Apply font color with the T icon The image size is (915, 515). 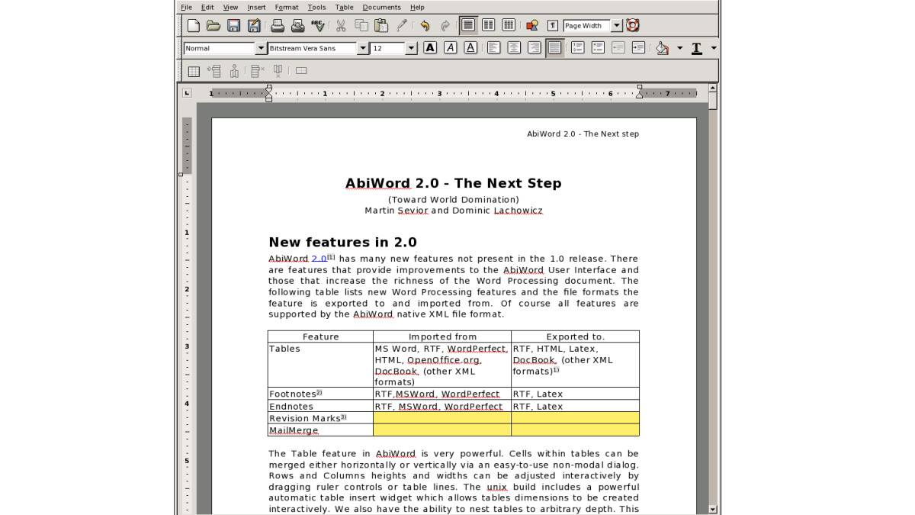pos(696,48)
